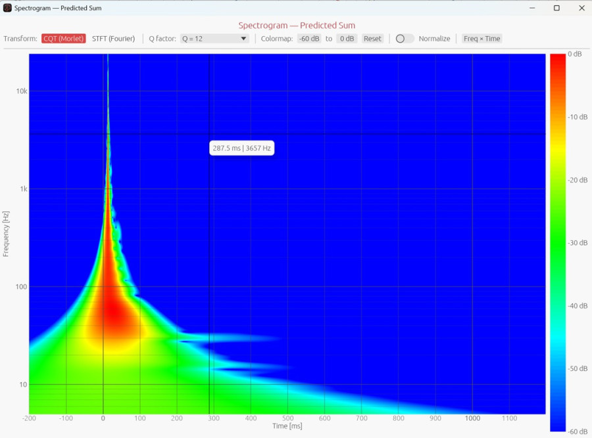The image size is (592, 438).
Task: Reset the colormap range
Action: pos(372,39)
